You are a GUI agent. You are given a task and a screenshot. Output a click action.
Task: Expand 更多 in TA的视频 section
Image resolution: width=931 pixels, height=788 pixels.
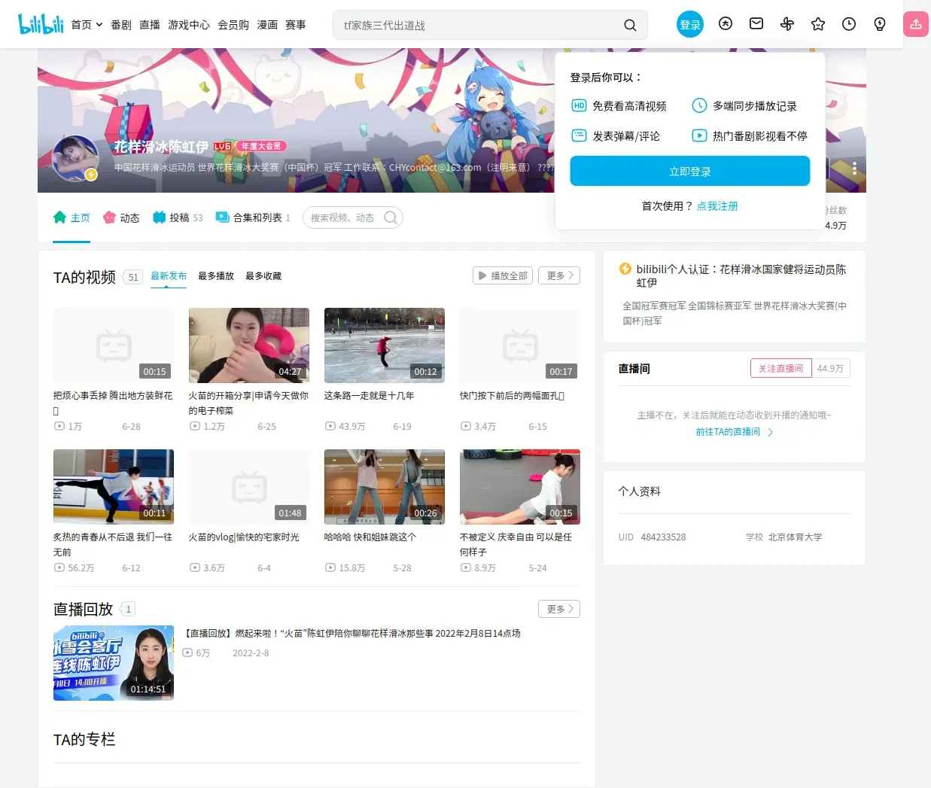(x=559, y=275)
